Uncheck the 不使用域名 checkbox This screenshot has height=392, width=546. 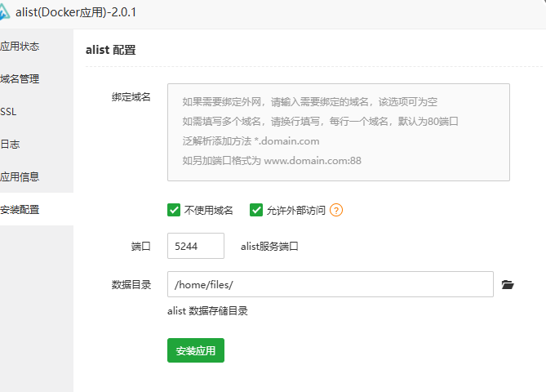pos(174,210)
